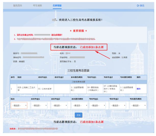This screenshot has height=136, width=156.
Task: Click 删除 link in the first row
Action: coord(138,89)
